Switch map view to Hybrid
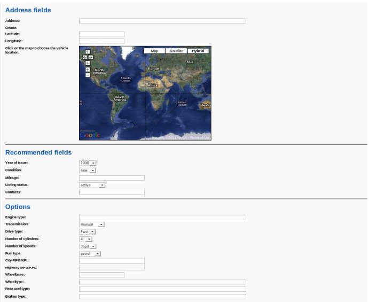Screen dimensions: 369x302 [x=198, y=51]
